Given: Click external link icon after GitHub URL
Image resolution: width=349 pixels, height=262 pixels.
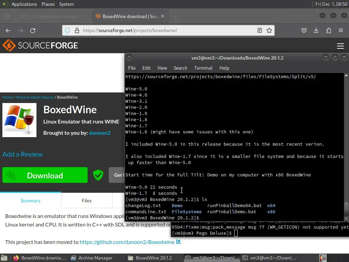Looking at the screenshot, I should (179, 242).
